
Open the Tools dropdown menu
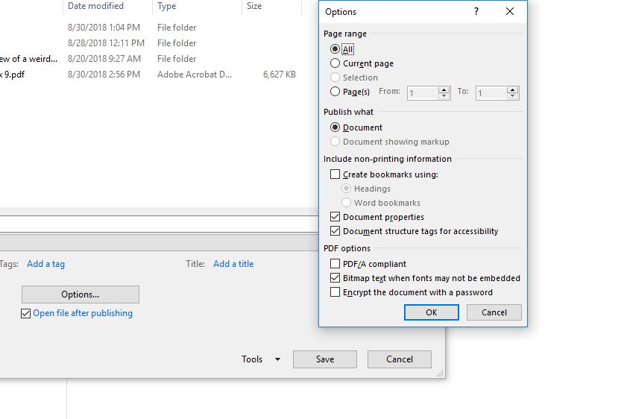(x=261, y=359)
